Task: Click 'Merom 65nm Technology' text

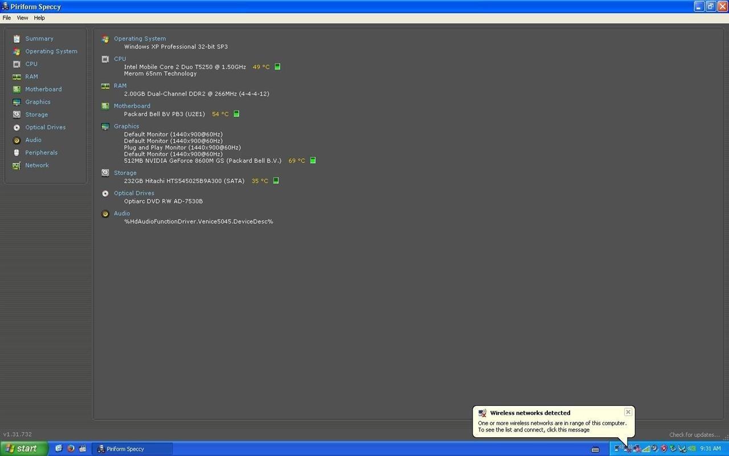Action: pyautogui.click(x=160, y=74)
